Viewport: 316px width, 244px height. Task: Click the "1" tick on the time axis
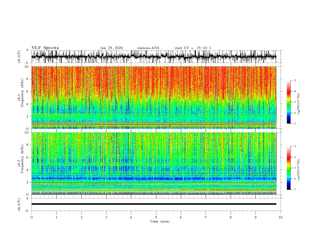[x=56, y=217]
